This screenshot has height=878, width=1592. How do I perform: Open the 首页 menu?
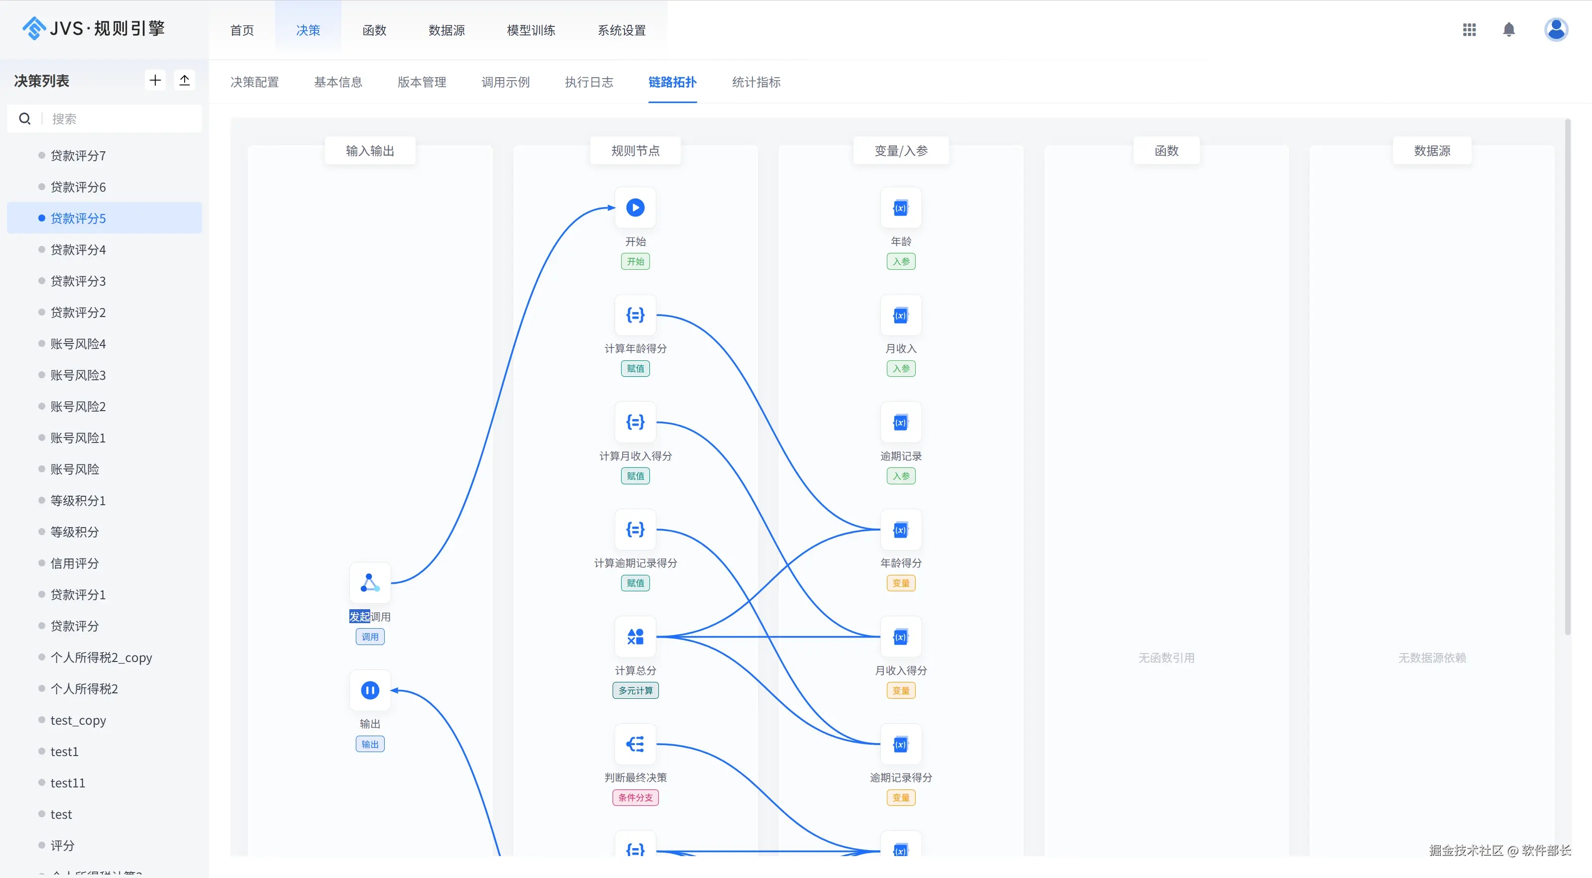[242, 30]
